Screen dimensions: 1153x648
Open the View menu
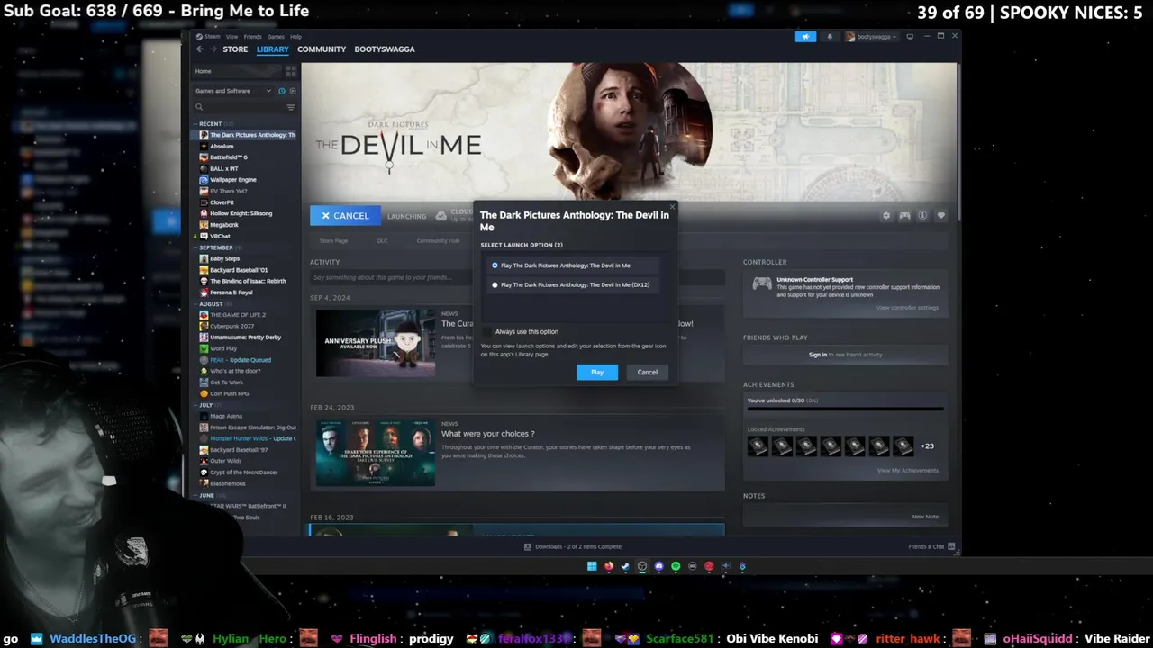click(x=232, y=37)
